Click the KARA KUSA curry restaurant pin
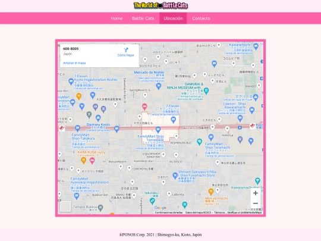 coord(83,160)
